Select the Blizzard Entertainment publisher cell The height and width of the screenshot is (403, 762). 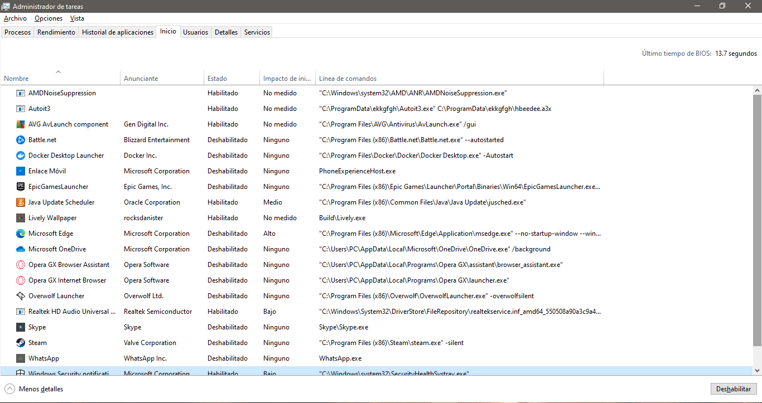pyautogui.click(x=157, y=140)
